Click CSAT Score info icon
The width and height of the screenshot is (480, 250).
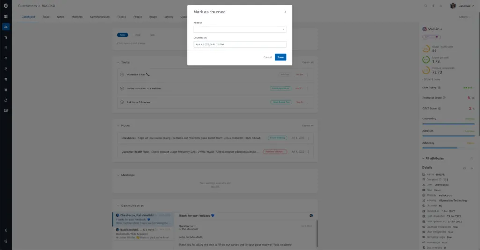click(439, 108)
